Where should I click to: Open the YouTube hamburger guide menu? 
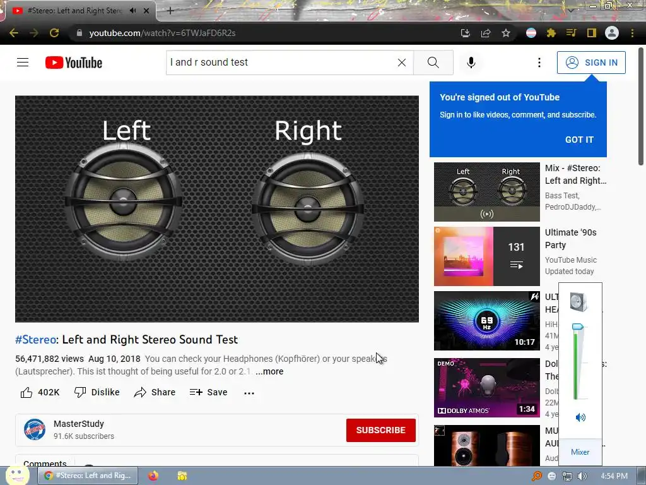point(23,63)
